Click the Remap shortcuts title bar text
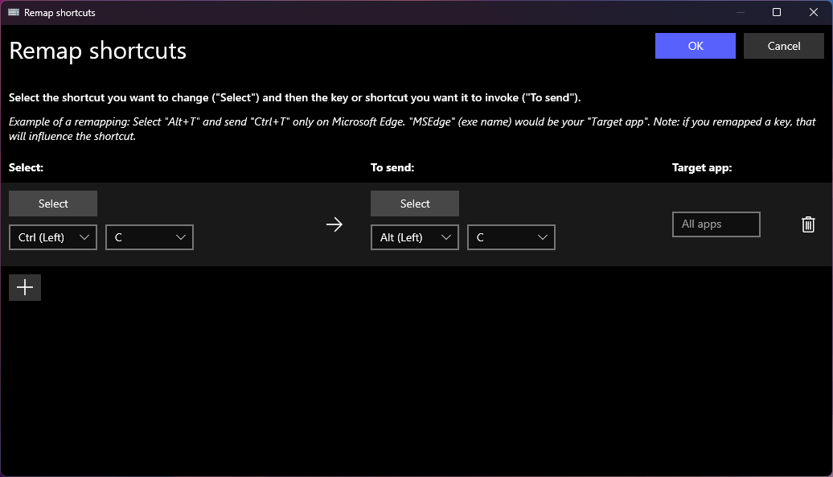The height and width of the screenshot is (477, 833). [59, 12]
